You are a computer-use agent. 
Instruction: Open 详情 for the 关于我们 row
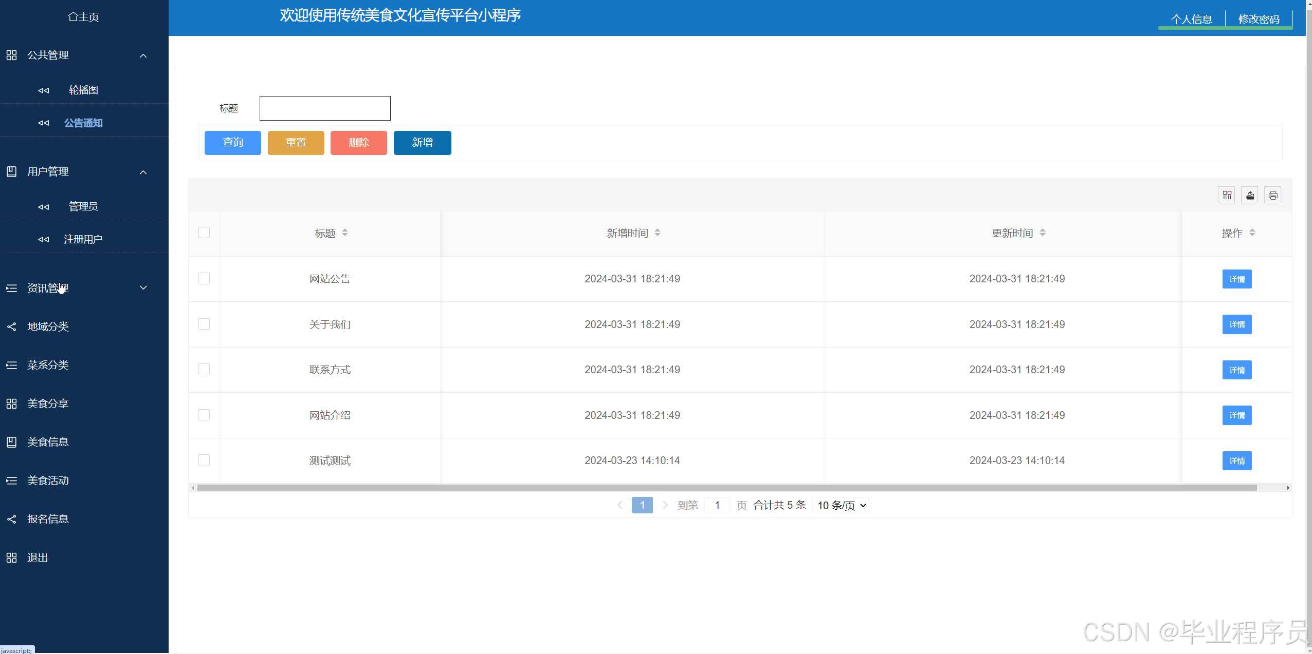[1236, 324]
